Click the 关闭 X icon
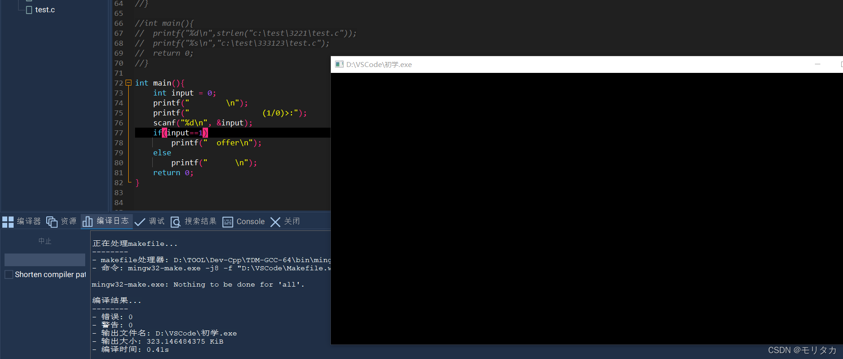The image size is (843, 359). tap(275, 222)
